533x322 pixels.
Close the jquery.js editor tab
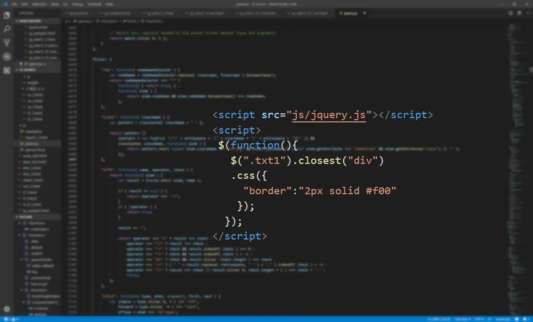tap(365, 13)
